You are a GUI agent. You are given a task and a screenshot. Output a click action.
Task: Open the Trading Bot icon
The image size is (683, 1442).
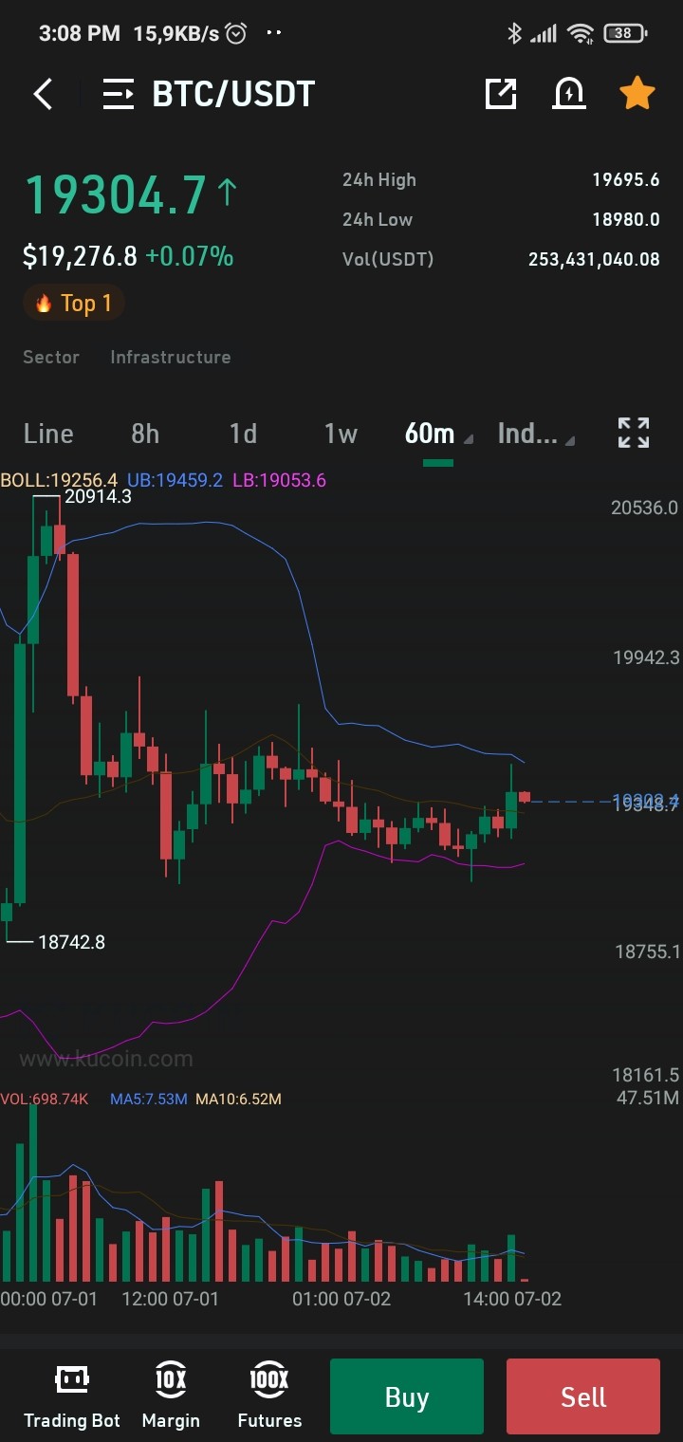[x=72, y=1396]
